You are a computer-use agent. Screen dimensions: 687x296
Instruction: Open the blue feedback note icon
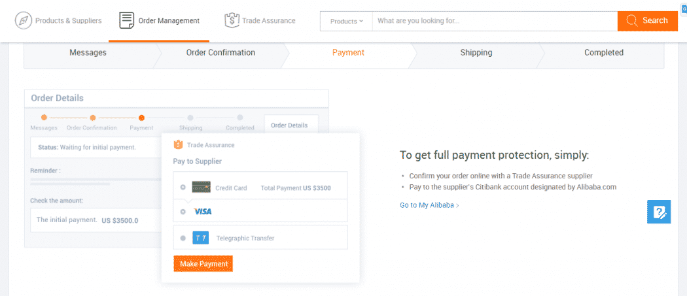(x=659, y=212)
